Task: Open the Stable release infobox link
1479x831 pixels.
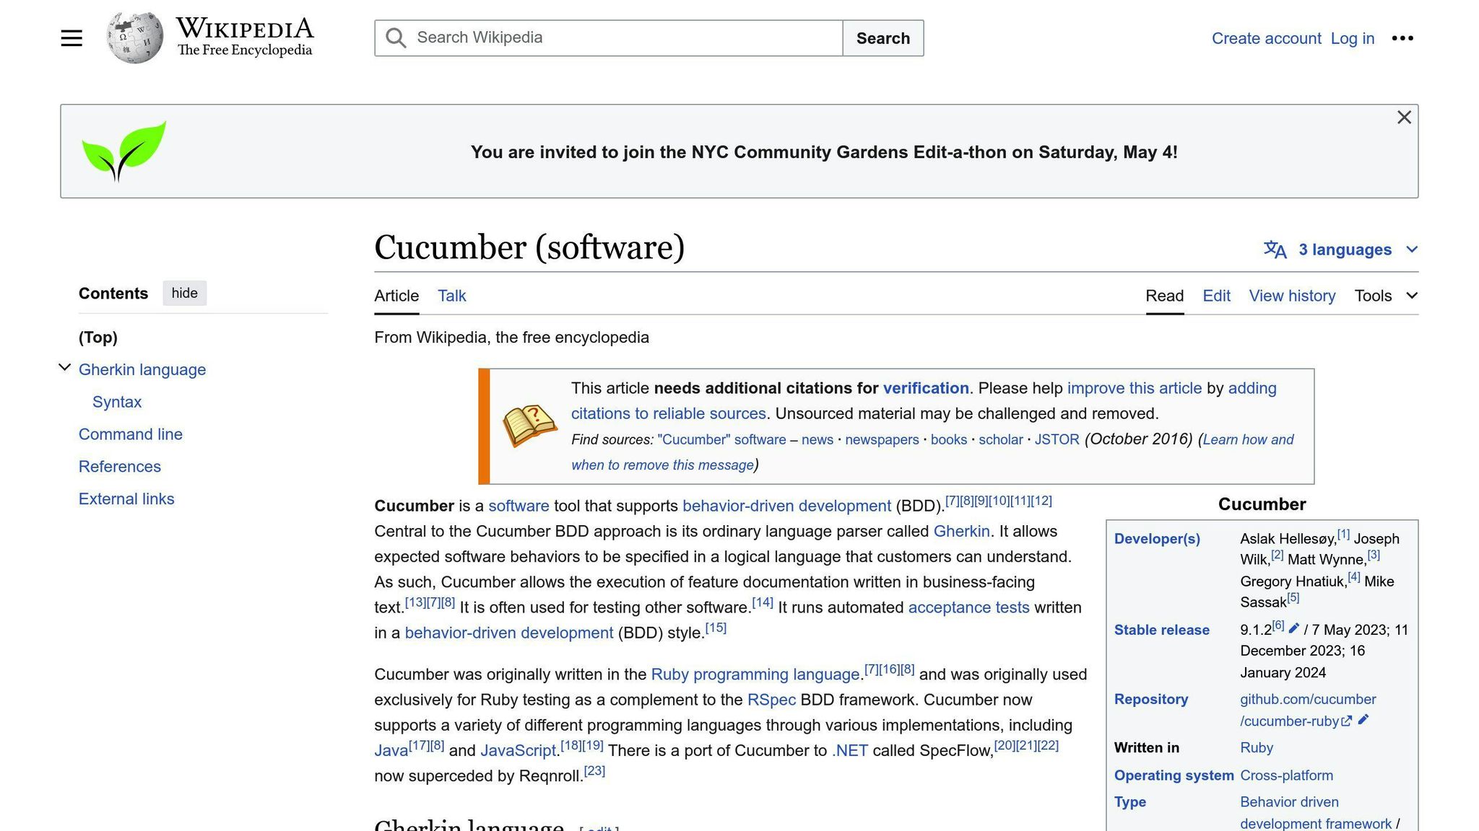Action: tap(1161, 630)
